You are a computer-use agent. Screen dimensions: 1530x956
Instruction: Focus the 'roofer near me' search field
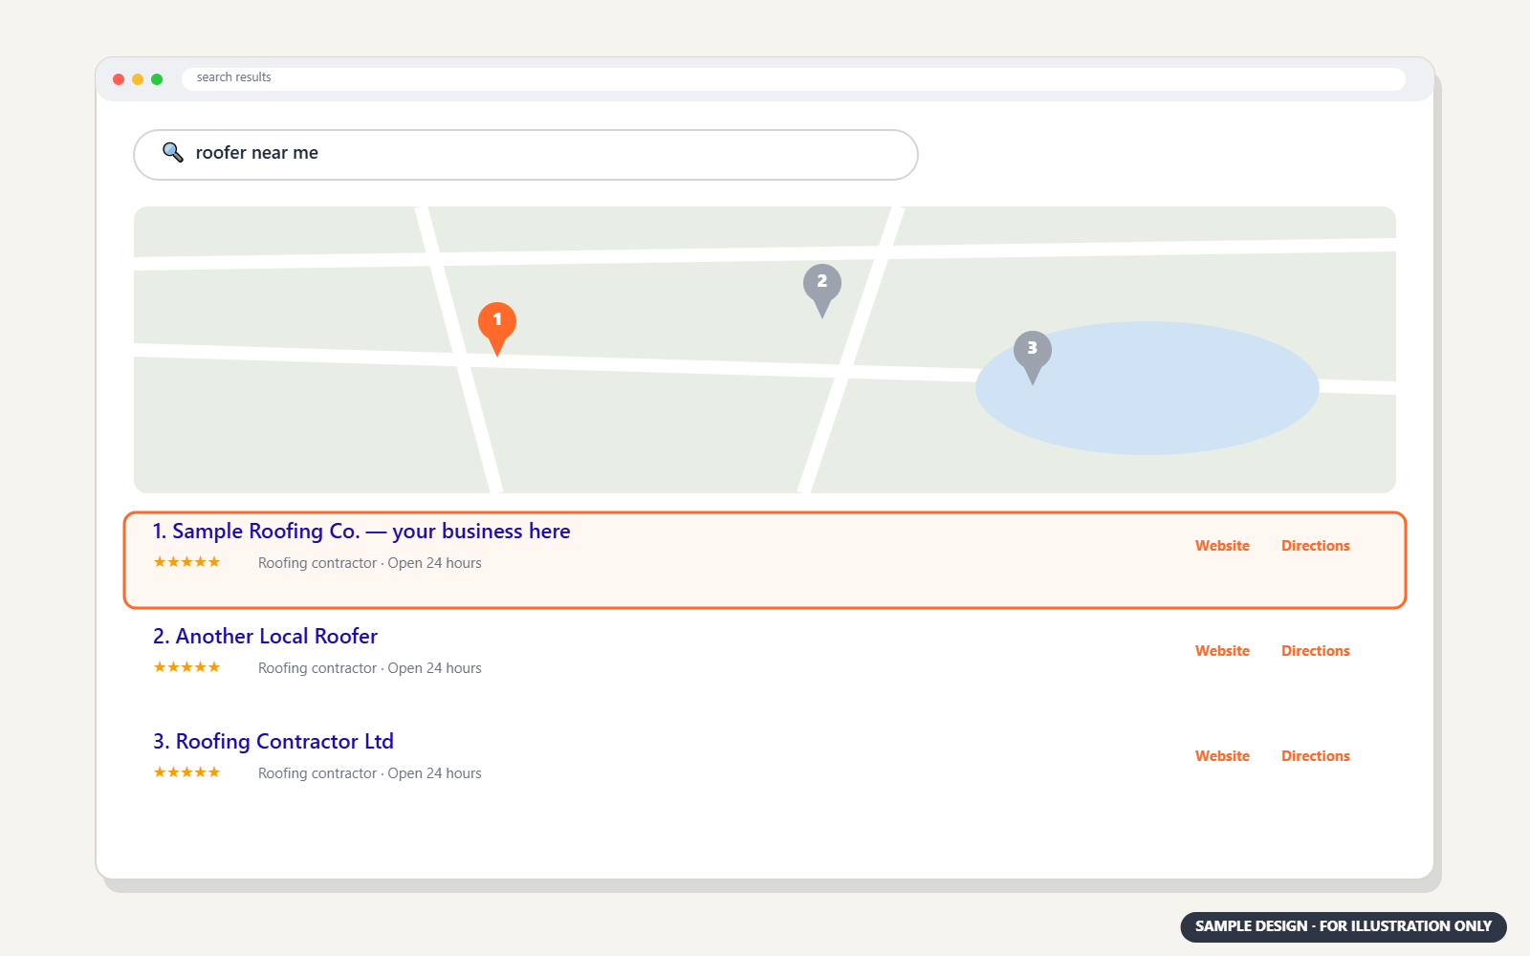(x=526, y=155)
